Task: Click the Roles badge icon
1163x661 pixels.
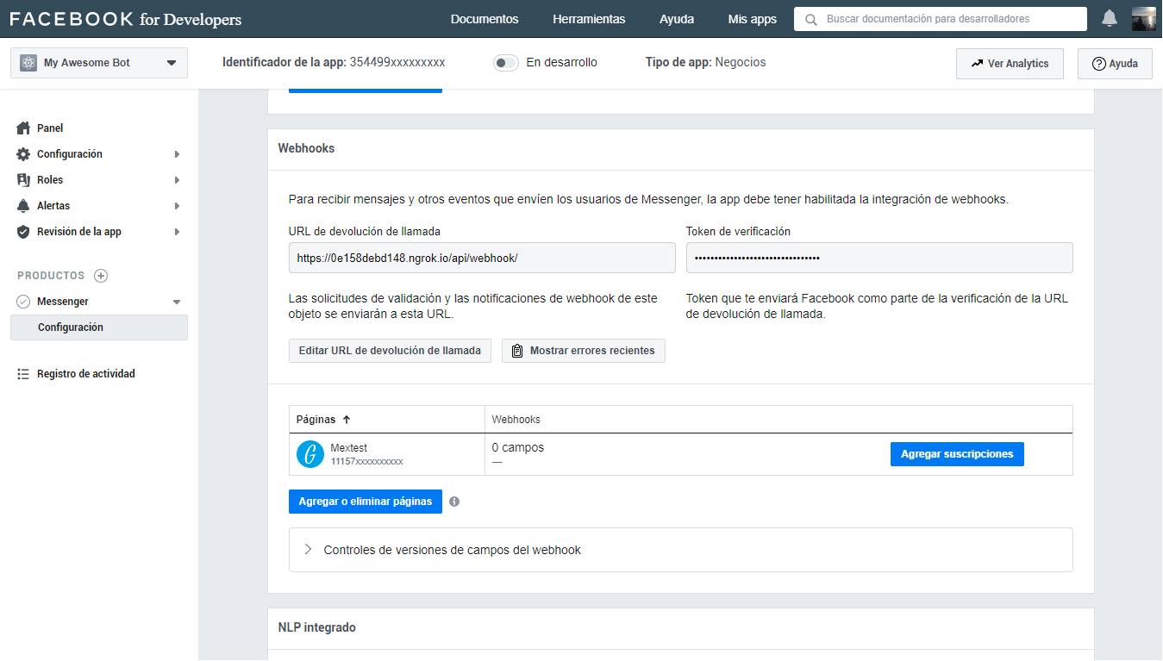Action: click(23, 180)
